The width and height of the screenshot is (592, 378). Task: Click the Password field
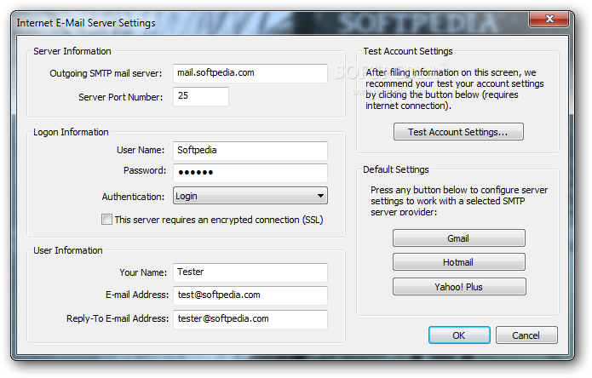(250, 173)
